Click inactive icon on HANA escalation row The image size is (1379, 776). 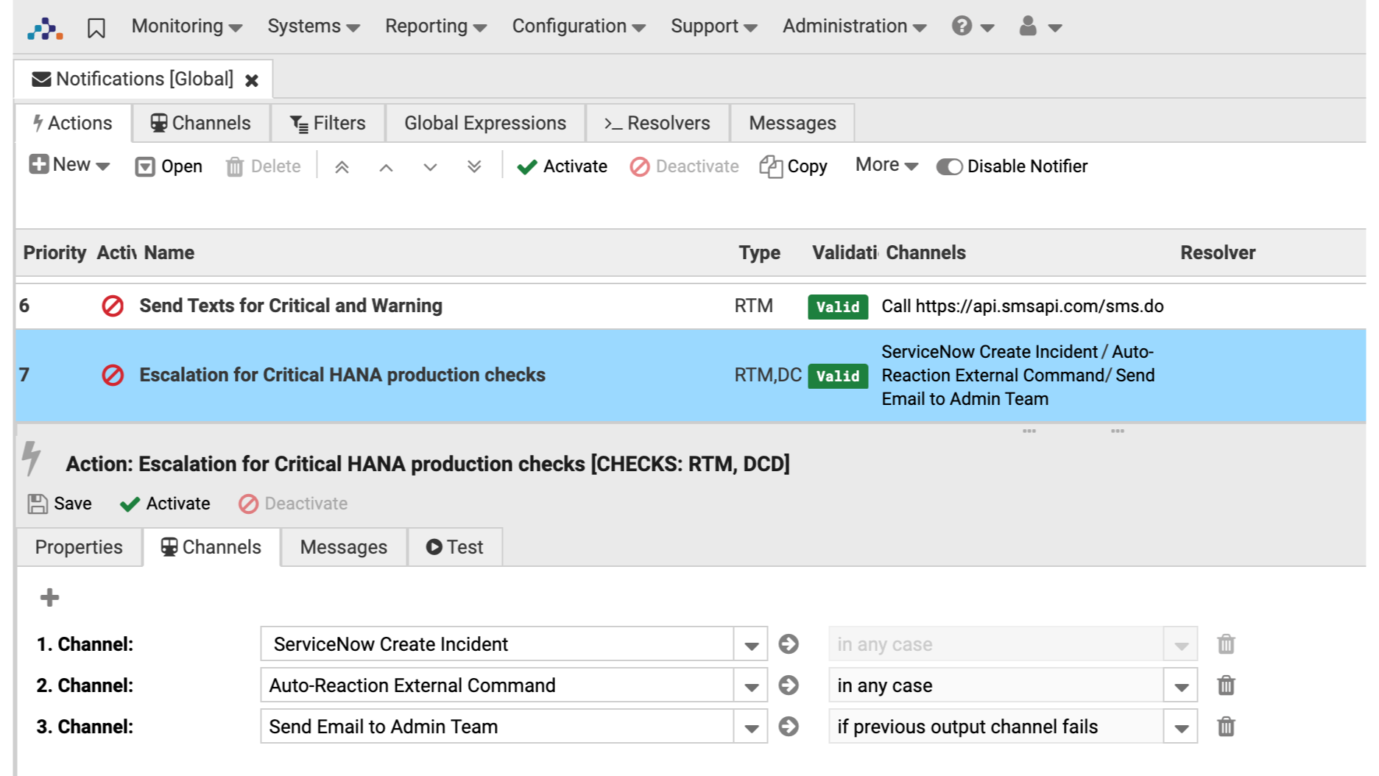[113, 375]
